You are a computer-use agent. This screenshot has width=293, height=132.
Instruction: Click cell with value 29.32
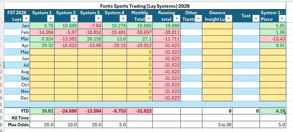point(42,45)
